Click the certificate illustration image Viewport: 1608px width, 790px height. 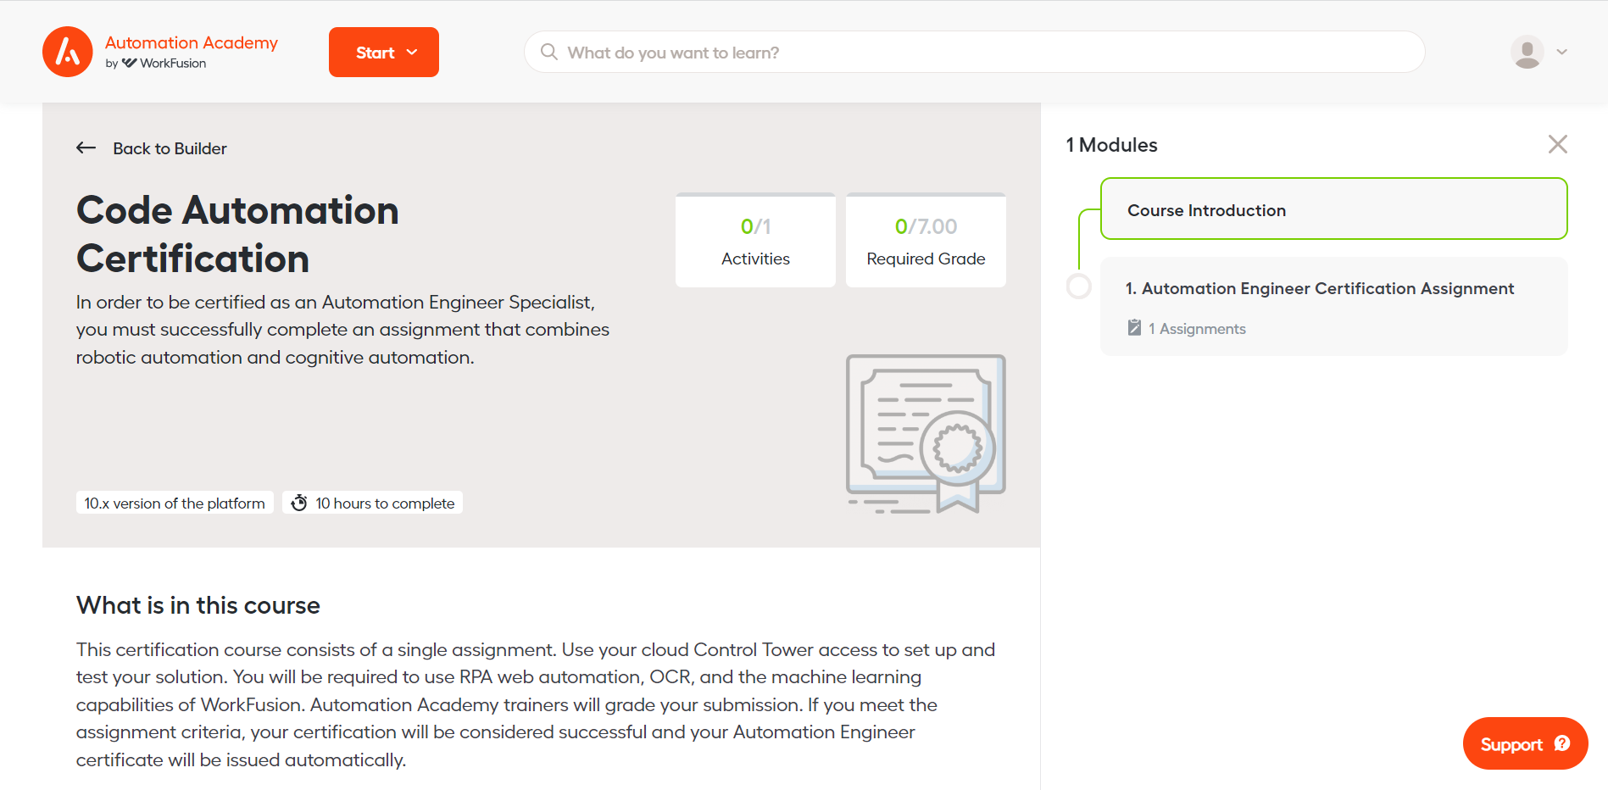tap(926, 434)
